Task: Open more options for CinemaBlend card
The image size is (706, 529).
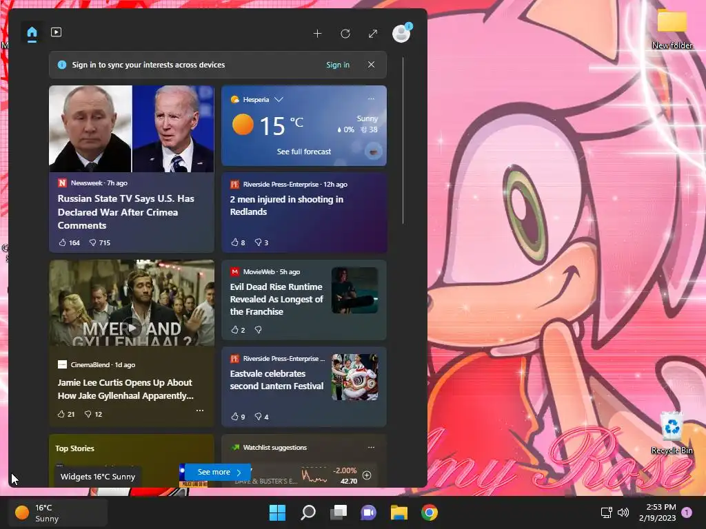Action: [x=200, y=411]
